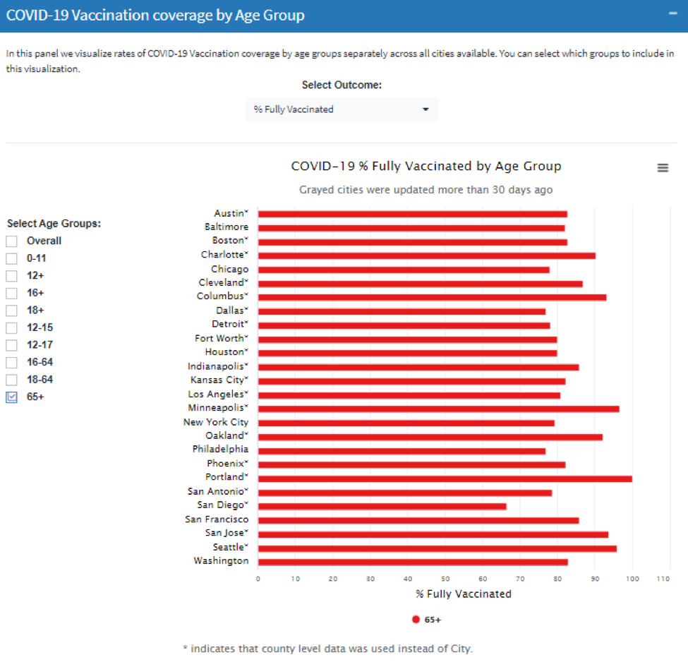Check the 18-64 age group checkbox
Image resolution: width=688 pixels, height=662 pixels.
point(11,379)
